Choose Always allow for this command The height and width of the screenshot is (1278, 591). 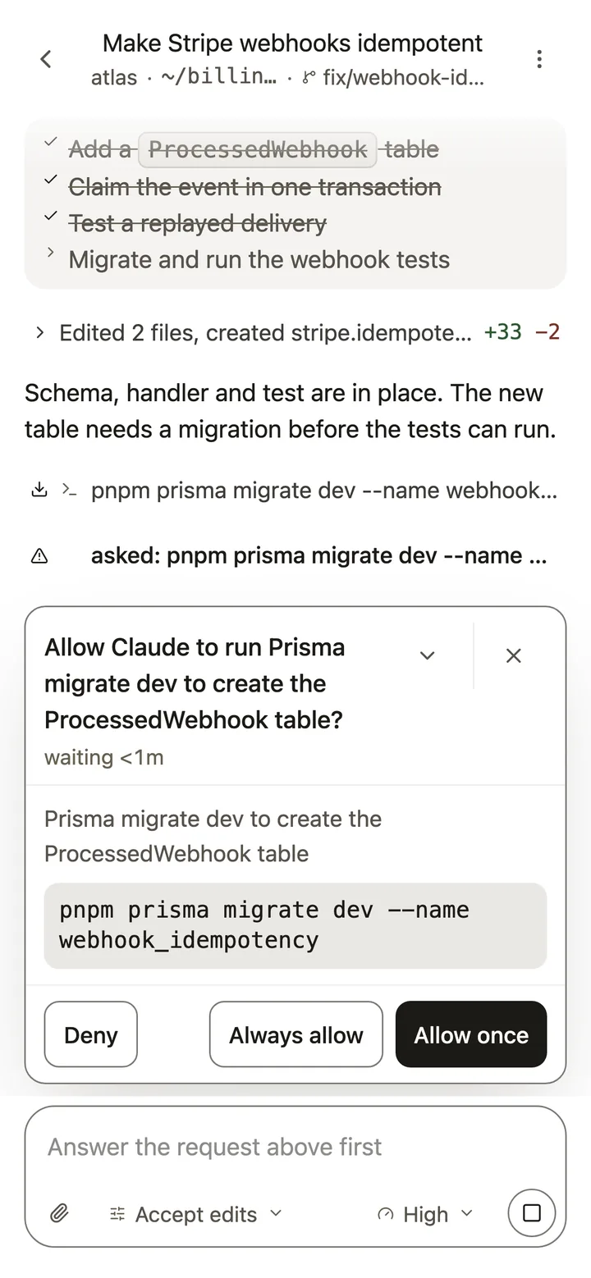(296, 1034)
